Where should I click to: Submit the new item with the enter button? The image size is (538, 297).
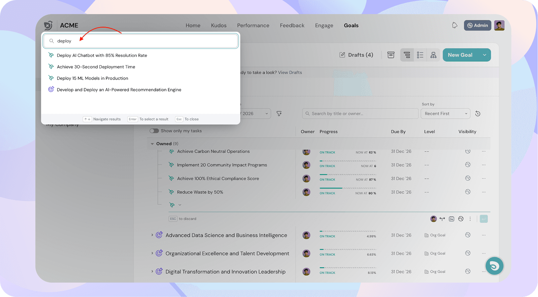coord(484,219)
